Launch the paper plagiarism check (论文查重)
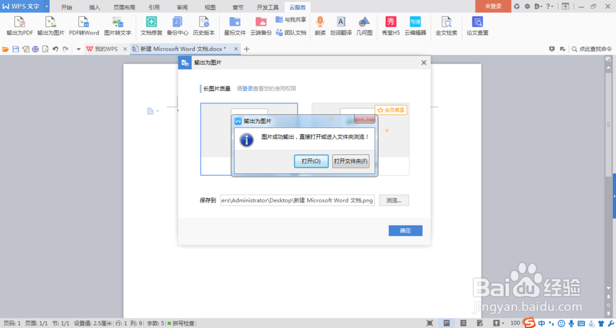 (477, 26)
